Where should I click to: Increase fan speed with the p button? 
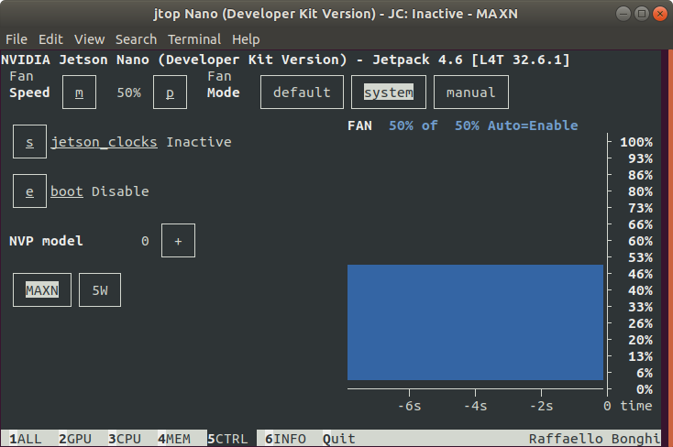point(170,93)
